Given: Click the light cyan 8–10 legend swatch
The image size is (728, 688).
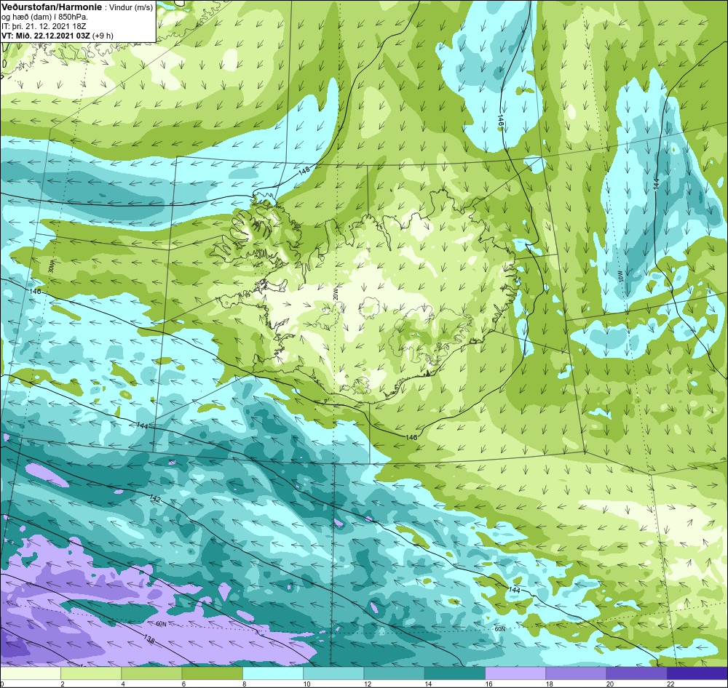Looking at the screenshot, I should point(273,673).
